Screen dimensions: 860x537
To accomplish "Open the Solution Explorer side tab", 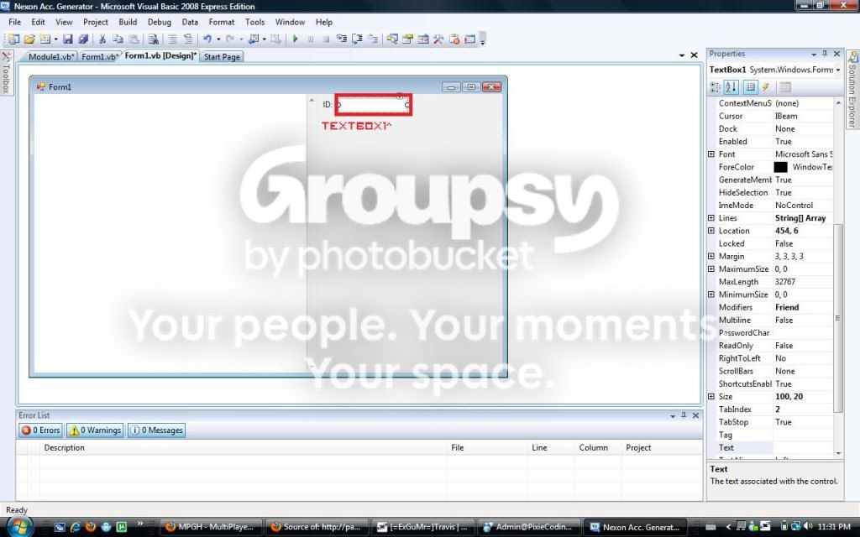I will [852, 90].
